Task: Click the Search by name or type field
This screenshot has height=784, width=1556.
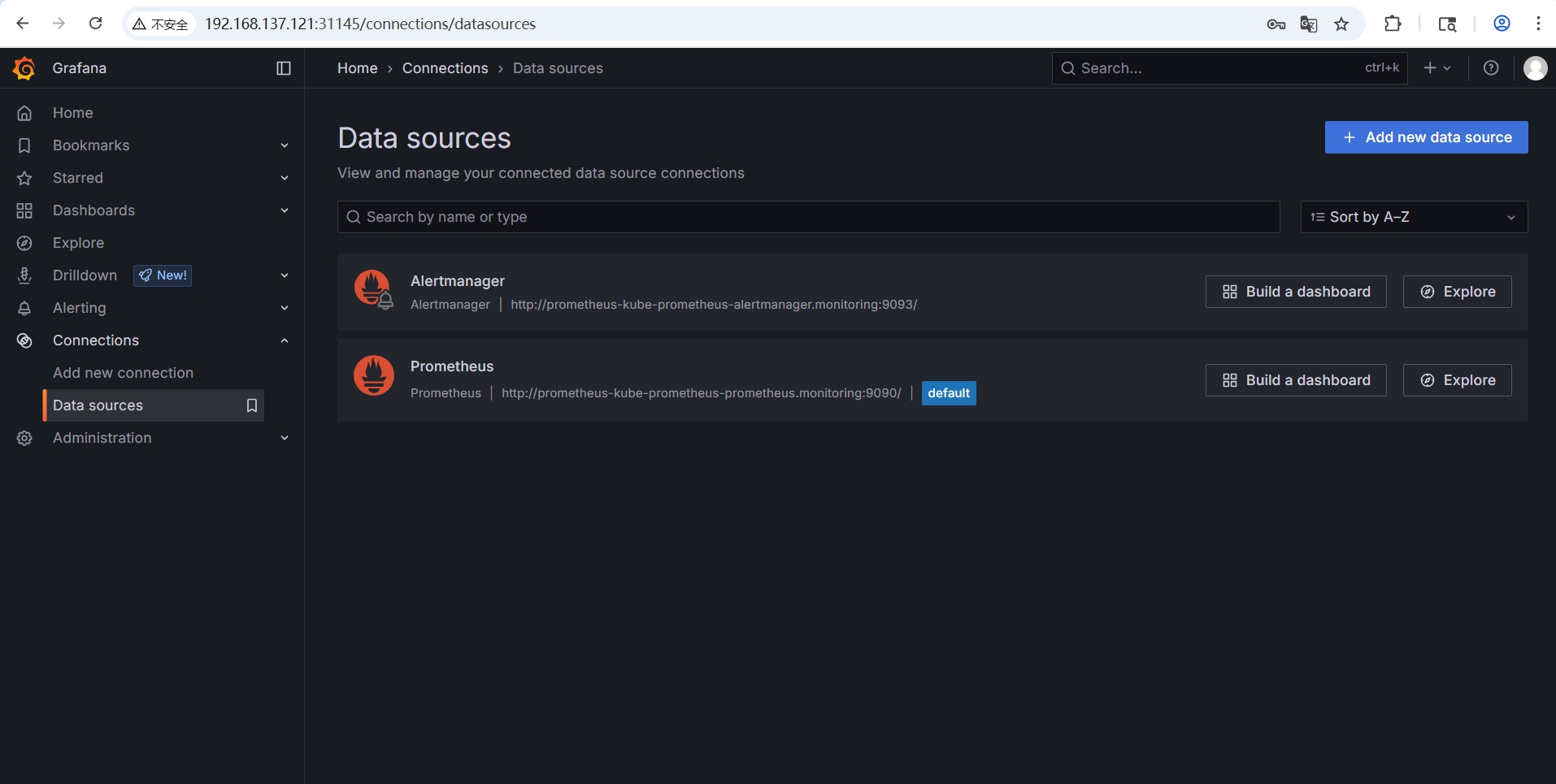Action: coord(808,217)
